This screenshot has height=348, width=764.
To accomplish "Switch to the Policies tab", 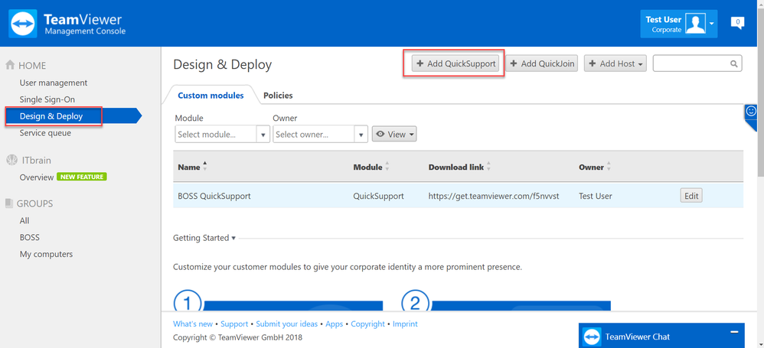I will pos(278,96).
